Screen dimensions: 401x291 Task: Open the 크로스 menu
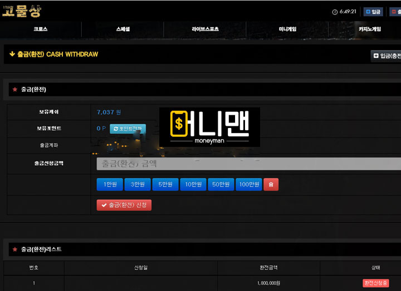pos(41,29)
